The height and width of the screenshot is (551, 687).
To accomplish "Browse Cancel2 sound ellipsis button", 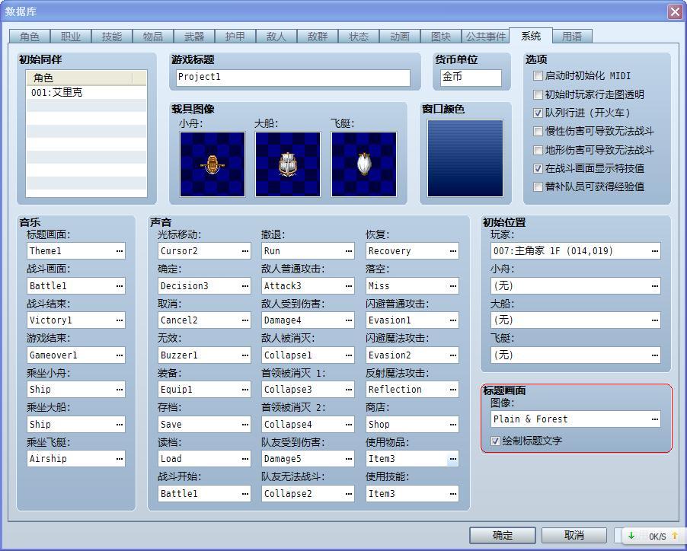I will [245, 320].
